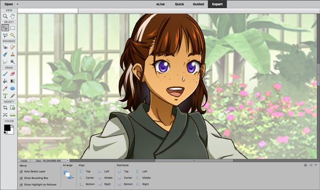Open the white background color swatch

tap(11, 132)
